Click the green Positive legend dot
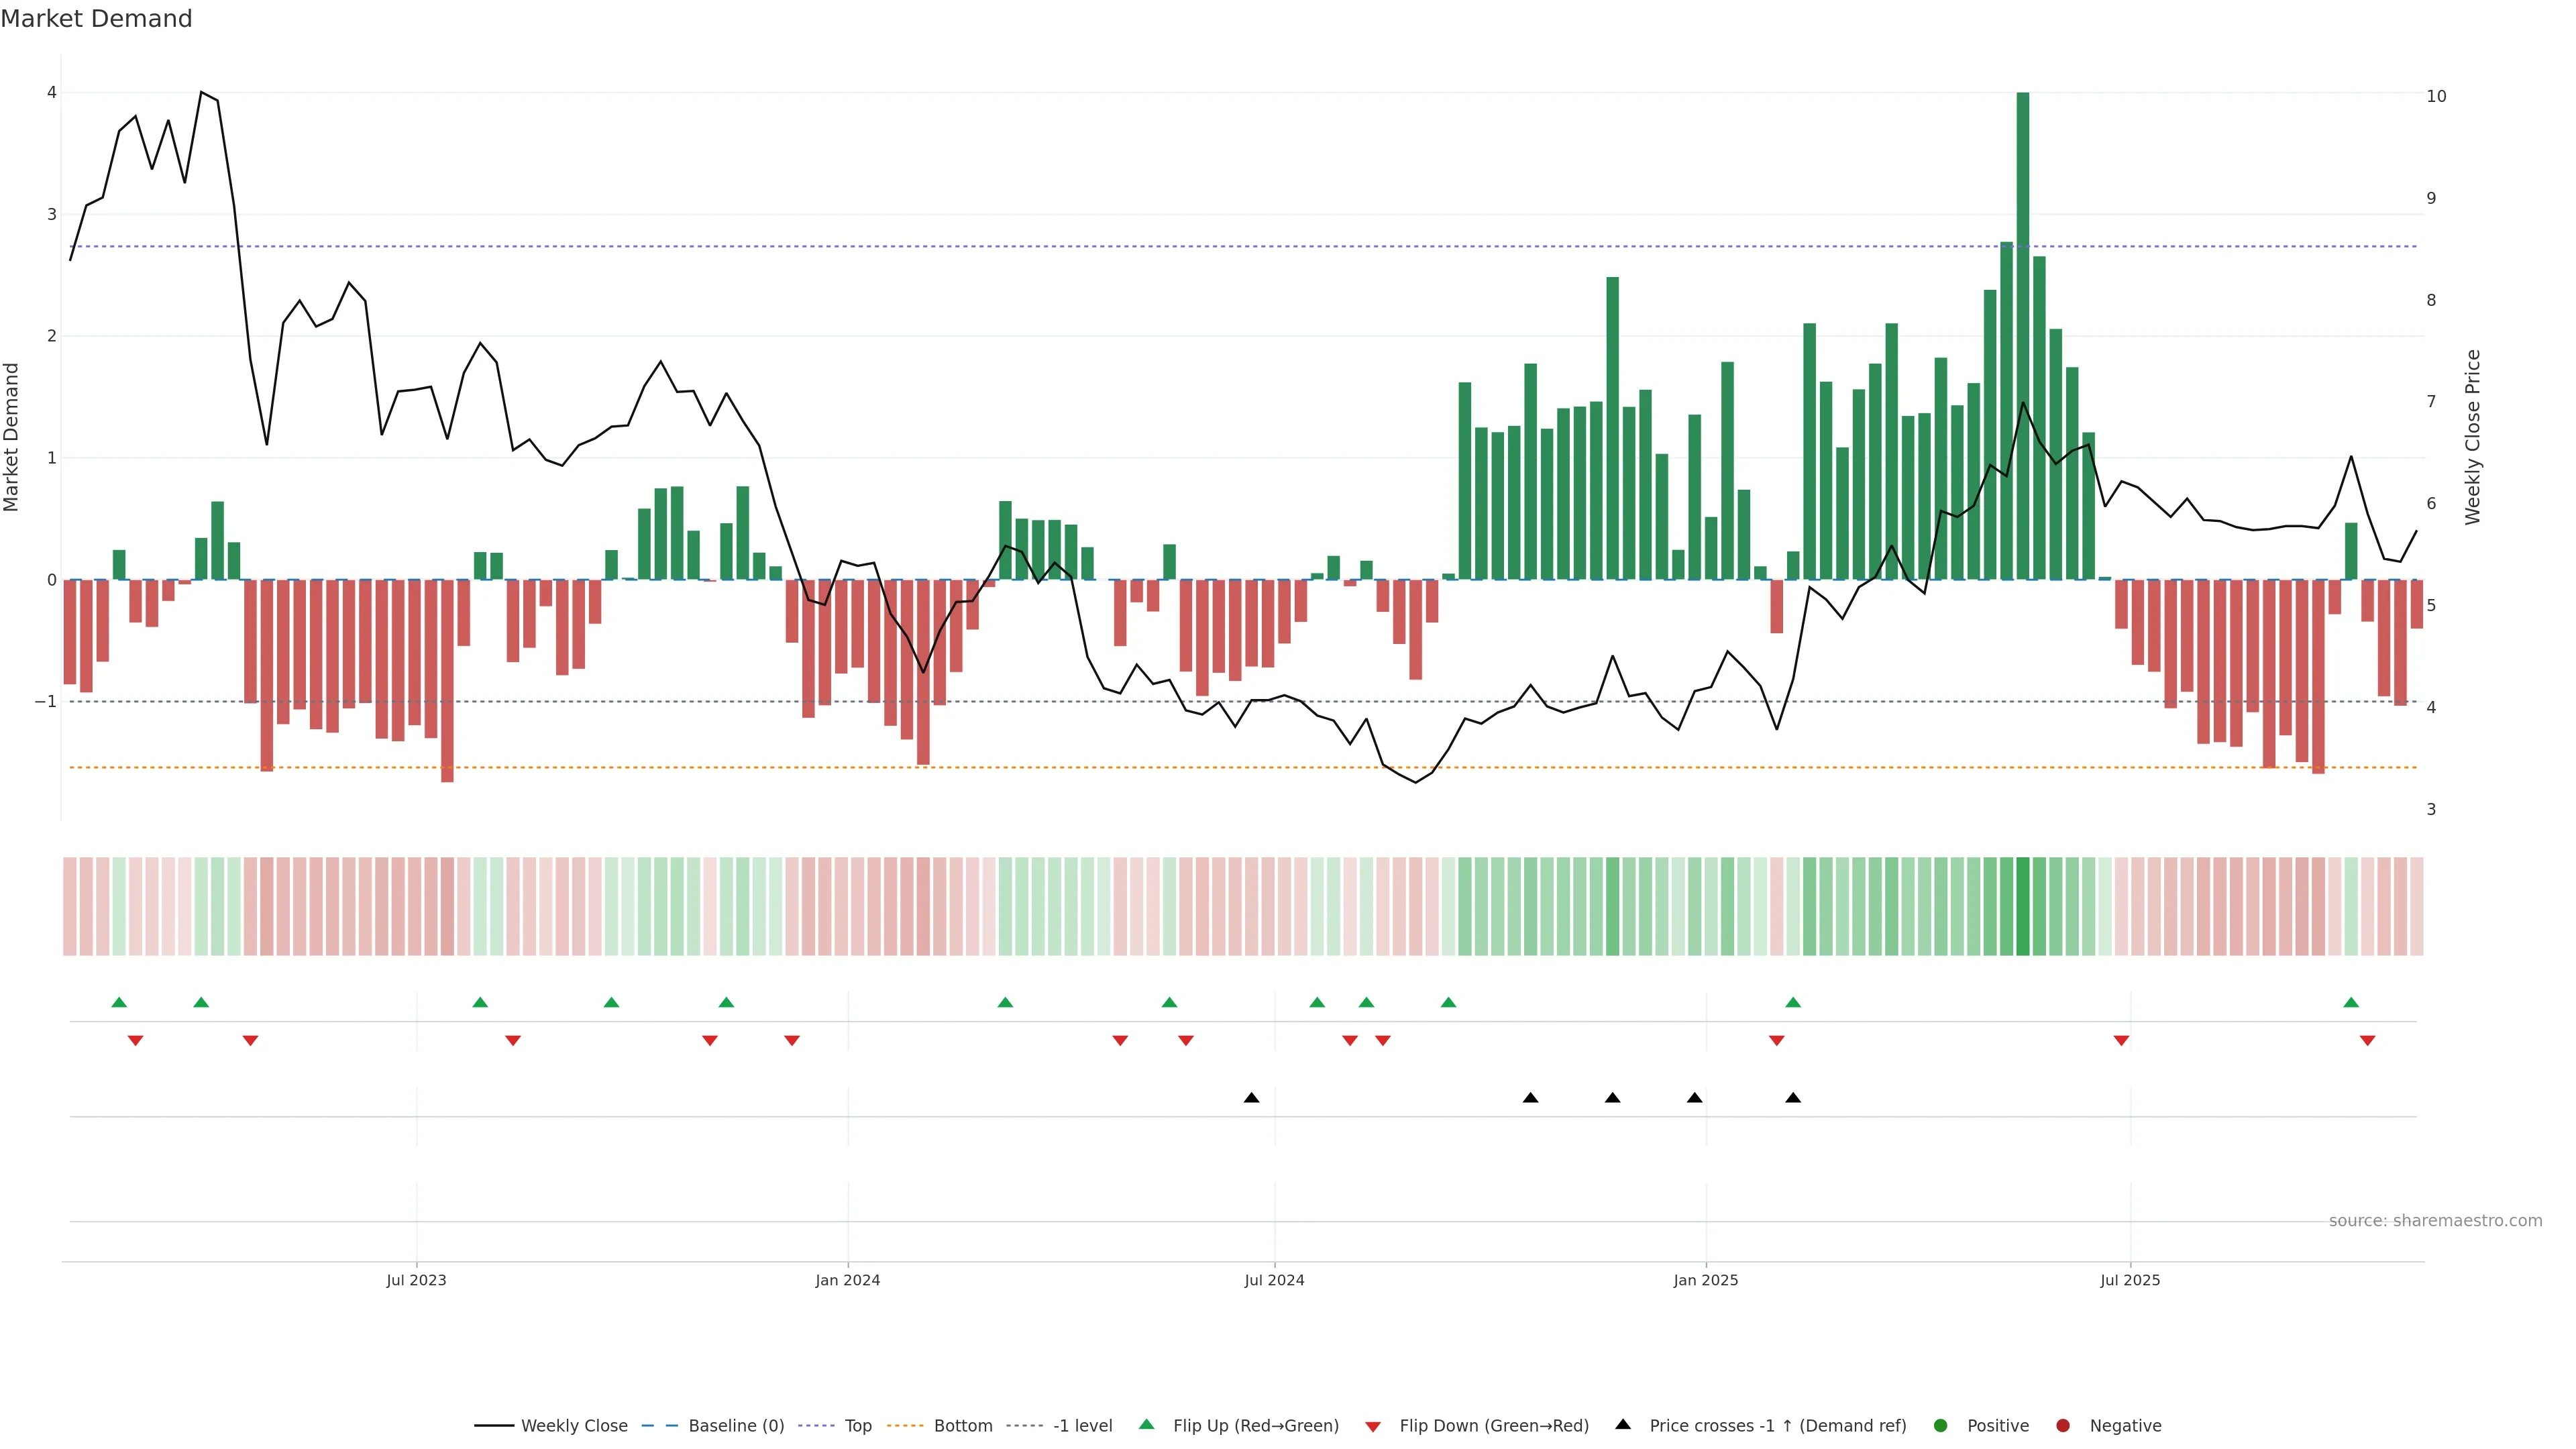2576x1449 pixels. click(1941, 1426)
